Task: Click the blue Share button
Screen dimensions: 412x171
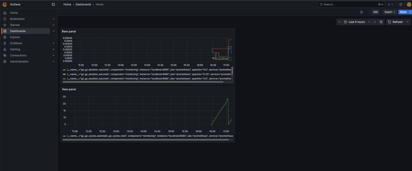Action: [403, 12]
